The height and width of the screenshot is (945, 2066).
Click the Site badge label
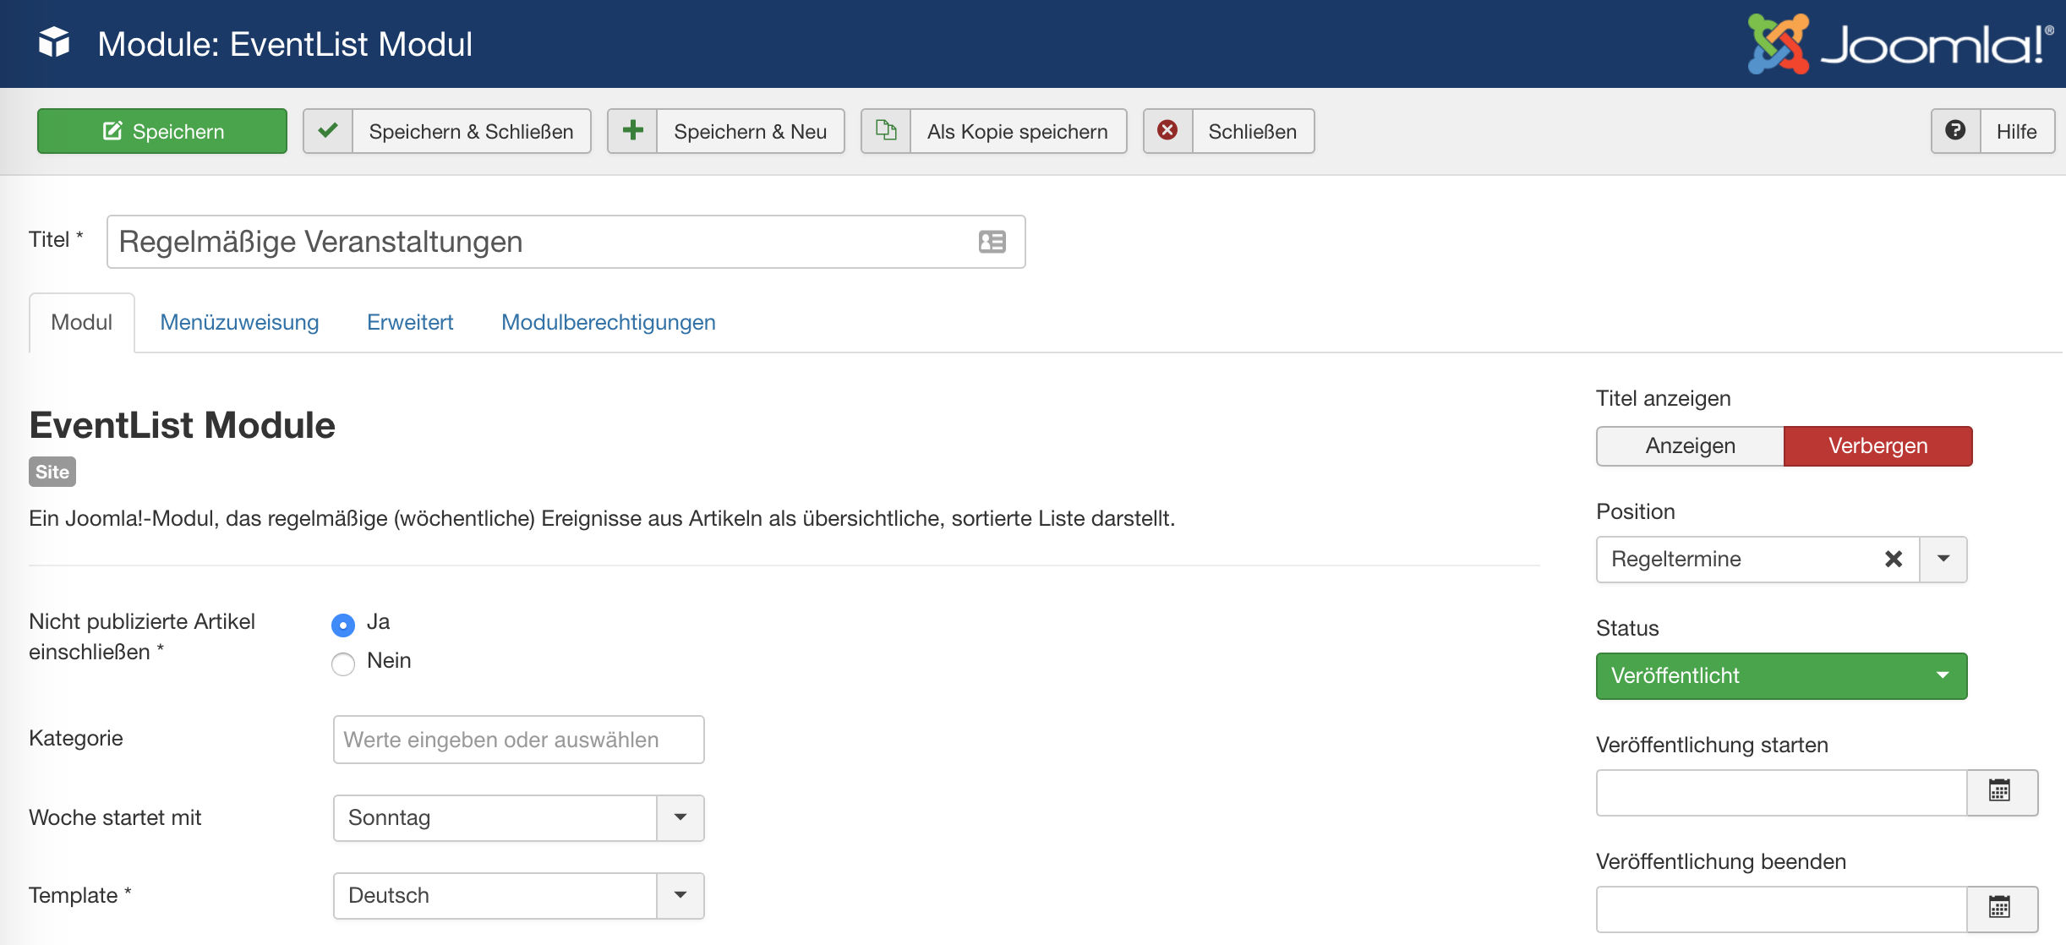click(52, 472)
